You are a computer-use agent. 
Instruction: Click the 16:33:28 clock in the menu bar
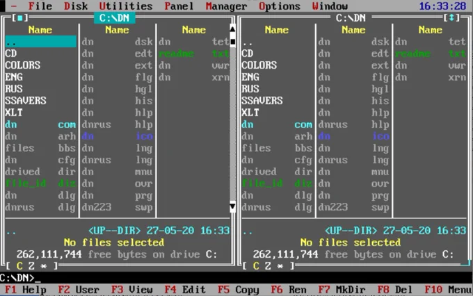coord(442,6)
